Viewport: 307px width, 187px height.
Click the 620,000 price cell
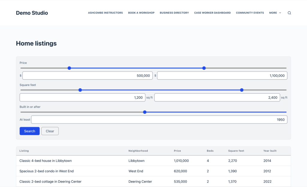(x=180, y=171)
